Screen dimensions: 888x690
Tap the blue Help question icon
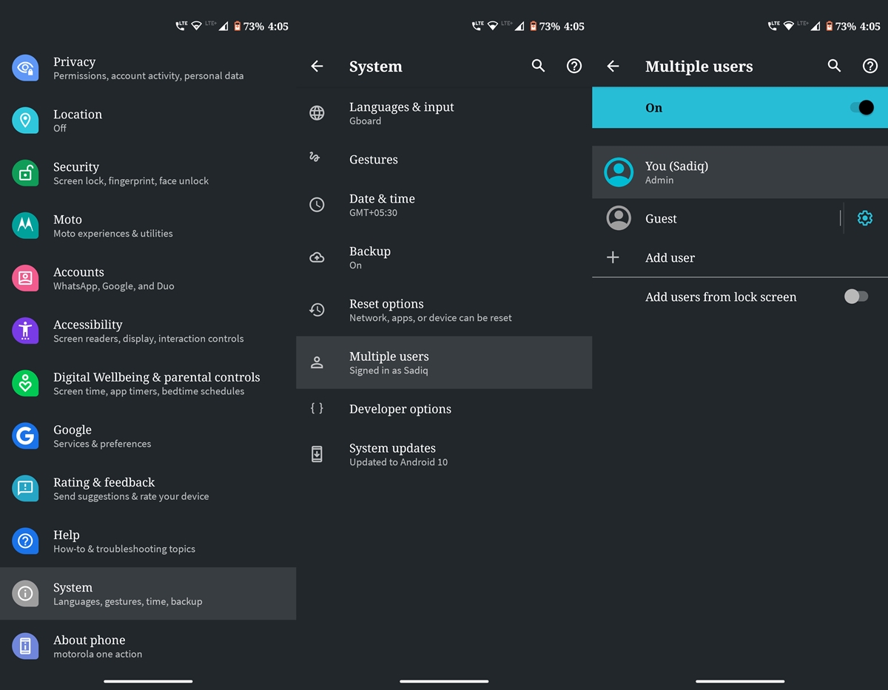[25, 541]
